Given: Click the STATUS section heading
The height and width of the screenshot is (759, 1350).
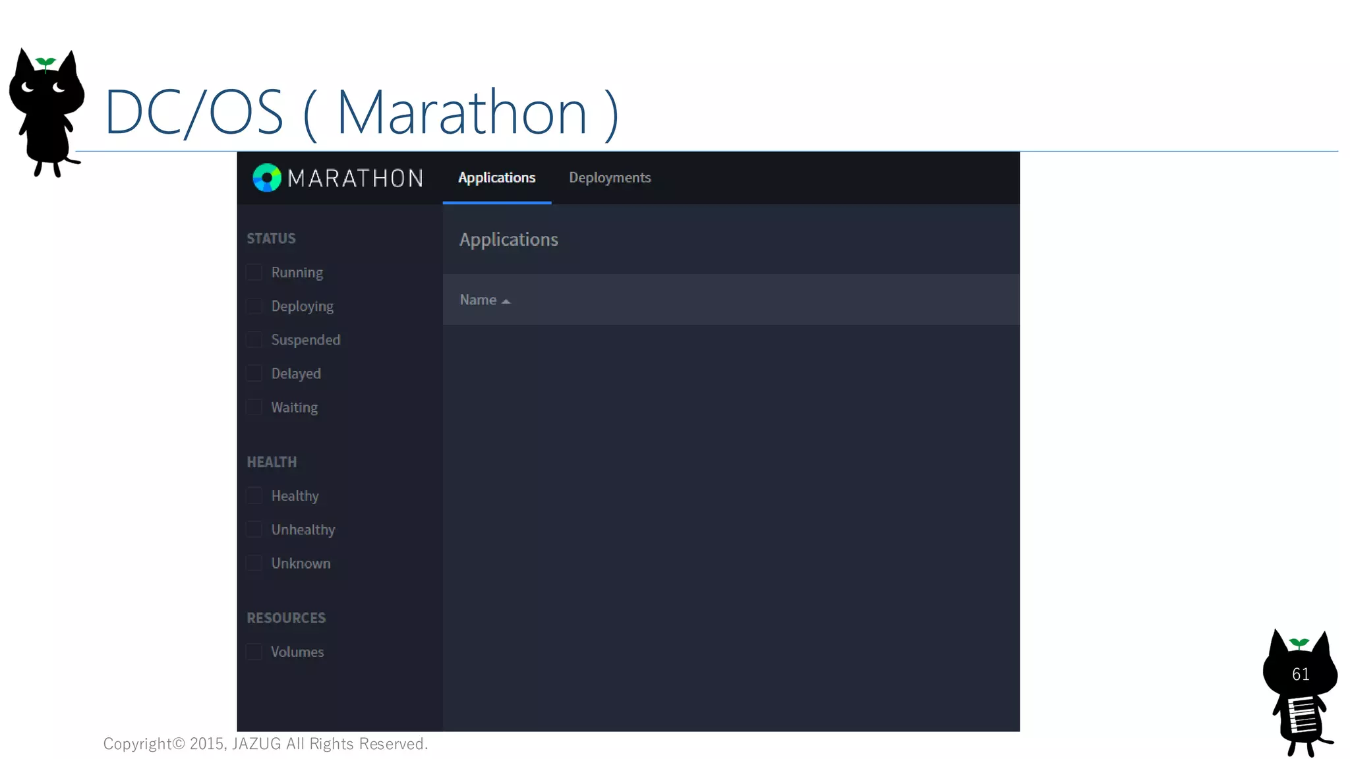Looking at the screenshot, I should click(271, 239).
